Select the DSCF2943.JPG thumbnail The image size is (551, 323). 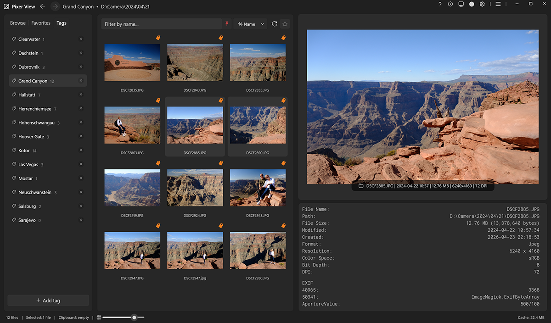coord(258,188)
